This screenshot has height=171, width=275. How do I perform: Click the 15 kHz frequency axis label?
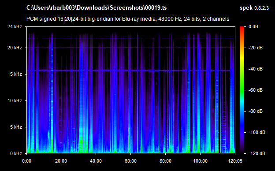click(15, 74)
